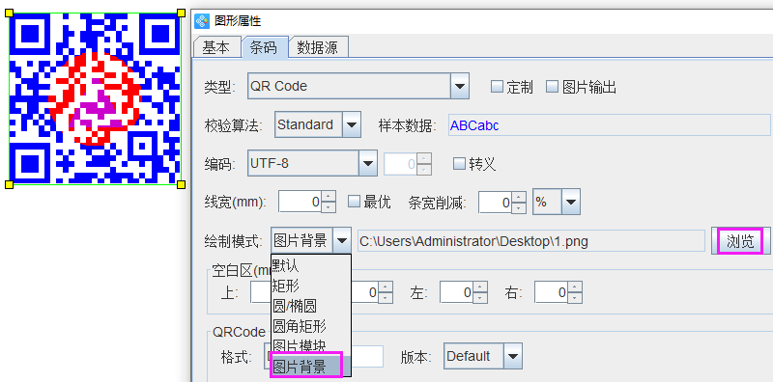The width and height of the screenshot is (773, 382).
Task: Click the 浏览 button
Action: click(x=740, y=241)
